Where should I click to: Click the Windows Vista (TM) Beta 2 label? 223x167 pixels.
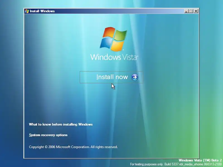[200, 160]
